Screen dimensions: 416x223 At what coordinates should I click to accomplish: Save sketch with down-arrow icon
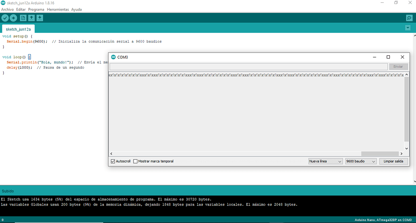pyautogui.click(x=39, y=18)
